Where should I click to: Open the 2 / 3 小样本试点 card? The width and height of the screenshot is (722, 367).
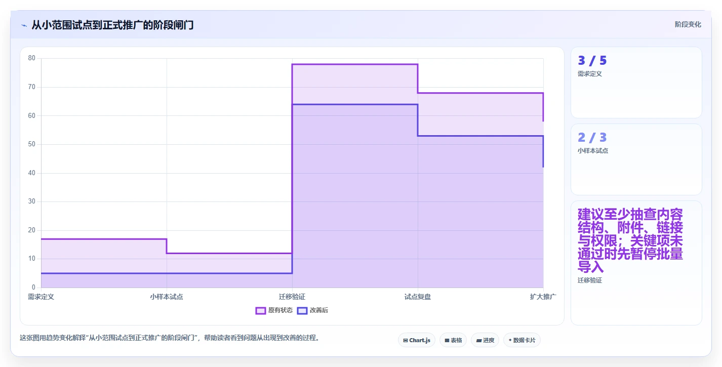636,159
